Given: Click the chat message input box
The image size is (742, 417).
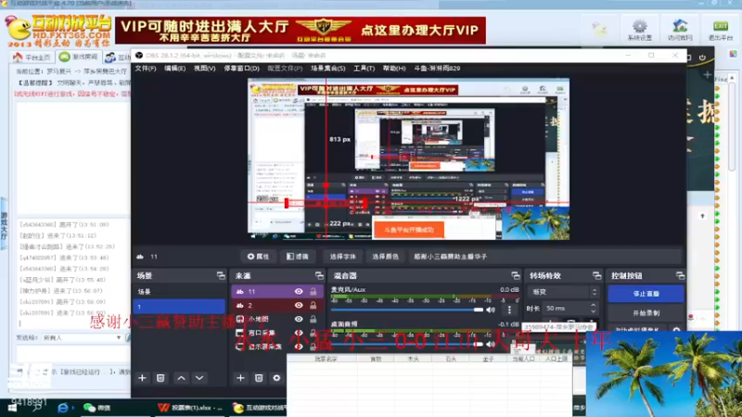Looking at the screenshot, I should (71, 354).
